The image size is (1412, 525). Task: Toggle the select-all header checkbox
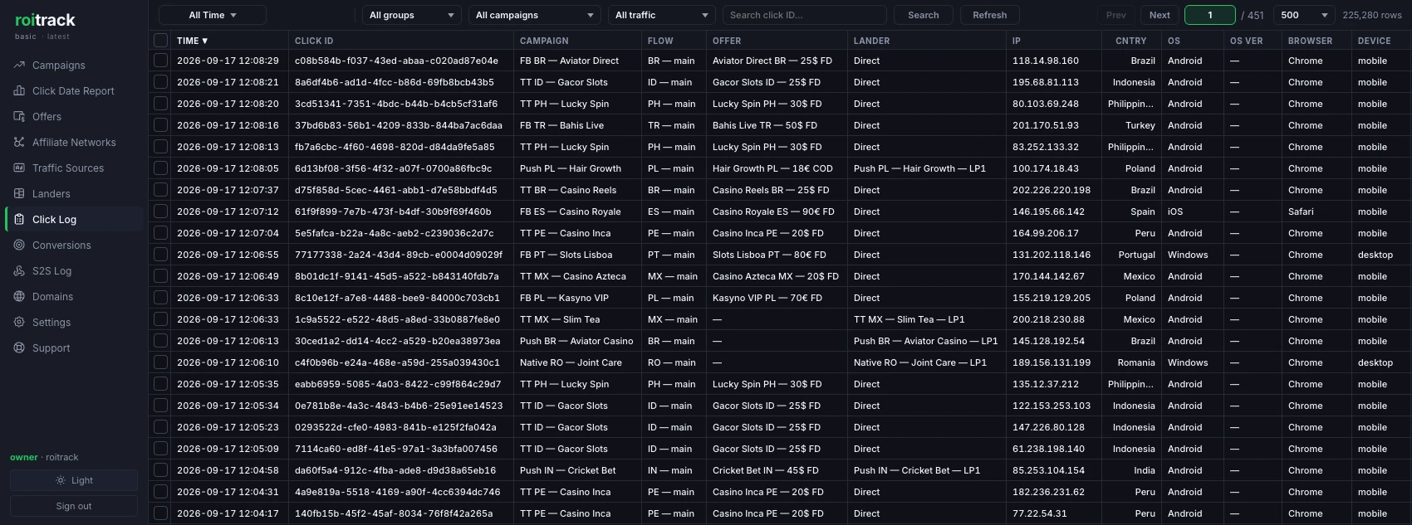pyautogui.click(x=160, y=40)
